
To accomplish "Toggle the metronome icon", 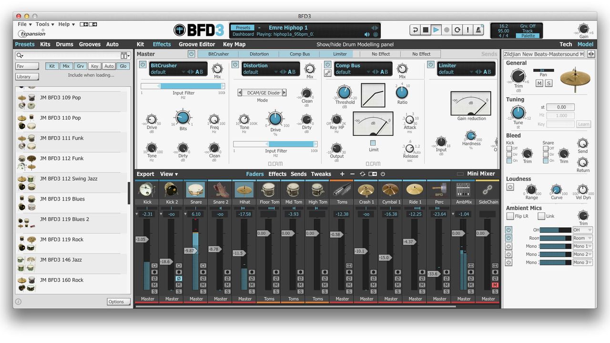I will pos(478,30).
